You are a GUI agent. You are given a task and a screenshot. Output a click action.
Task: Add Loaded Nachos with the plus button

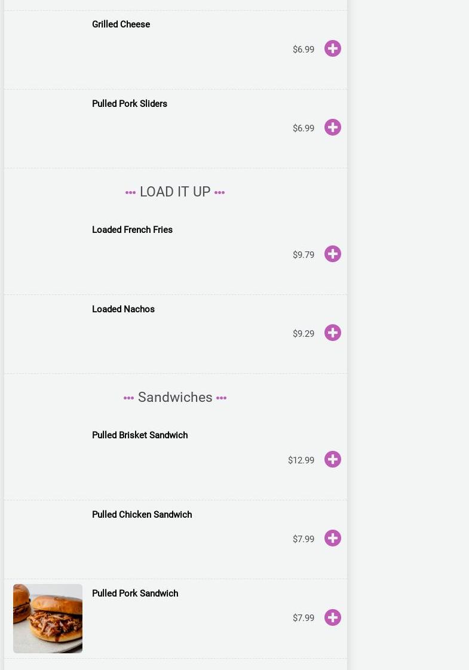coord(333,333)
